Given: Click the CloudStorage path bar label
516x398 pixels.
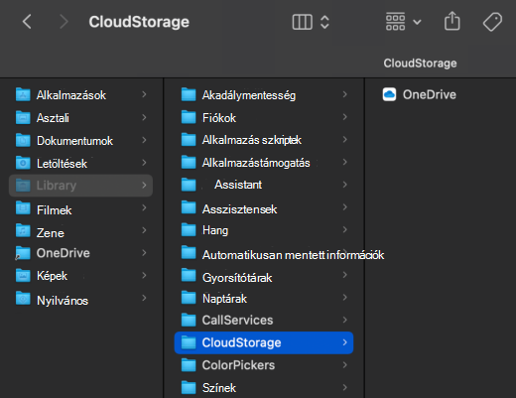Looking at the screenshot, I should [x=420, y=63].
